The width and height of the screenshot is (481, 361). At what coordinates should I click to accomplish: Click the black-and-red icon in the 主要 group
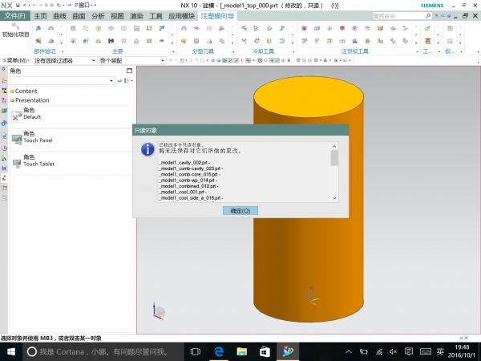(x=111, y=41)
